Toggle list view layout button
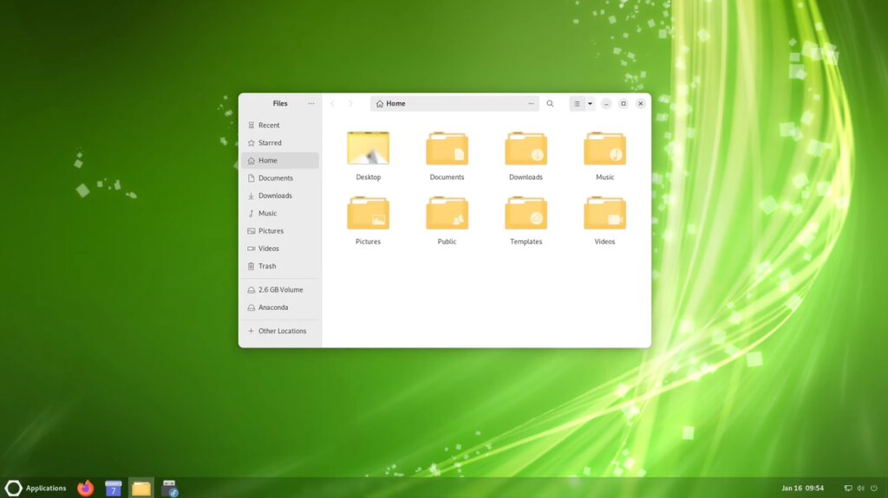The height and width of the screenshot is (498, 888). pyautogui.click(x=577, y=104)
